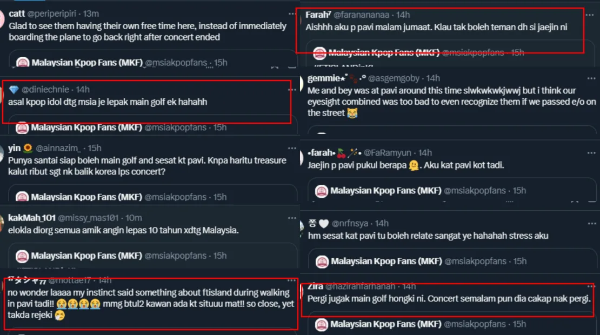
Task: Click the @diniechnie handle
Action: click(46, 89)
